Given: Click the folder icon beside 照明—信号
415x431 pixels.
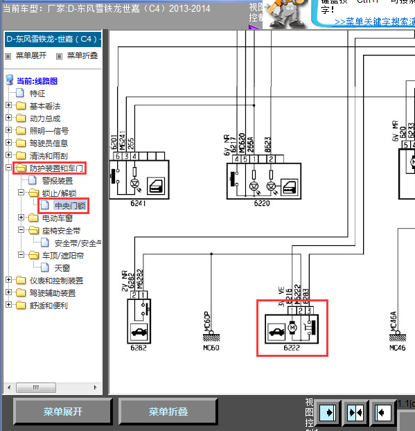Looking at the screenshot, I should click(x=21, y=130).
